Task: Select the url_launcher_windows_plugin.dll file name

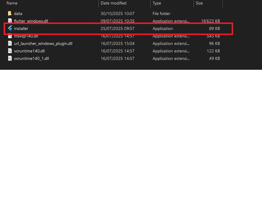Action: click(43, 43)
